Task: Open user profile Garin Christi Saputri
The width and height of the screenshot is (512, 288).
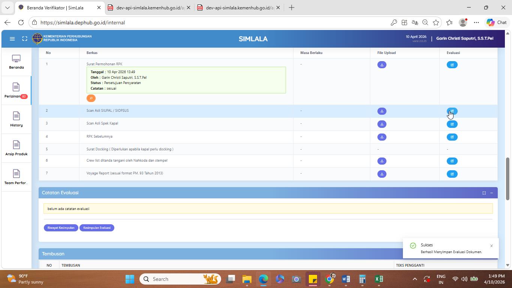Action: pos(465,38)
